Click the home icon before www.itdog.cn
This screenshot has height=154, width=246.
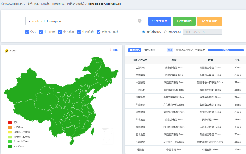[2, 4]
